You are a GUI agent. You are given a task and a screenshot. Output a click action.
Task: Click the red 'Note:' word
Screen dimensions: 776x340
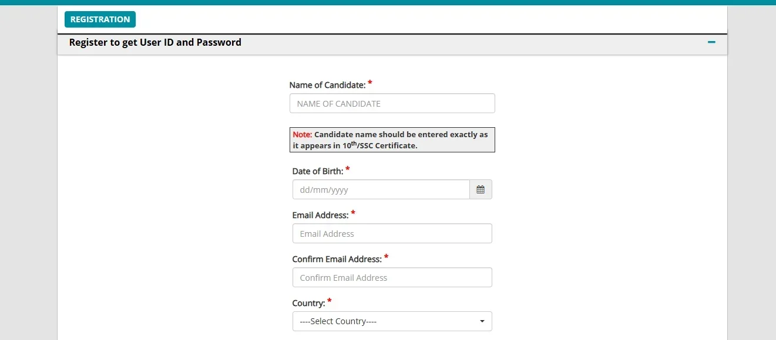click(302, 134)
